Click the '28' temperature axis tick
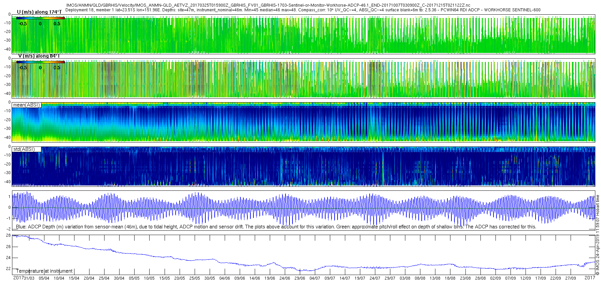601x283 pixels. click(8, 235)
